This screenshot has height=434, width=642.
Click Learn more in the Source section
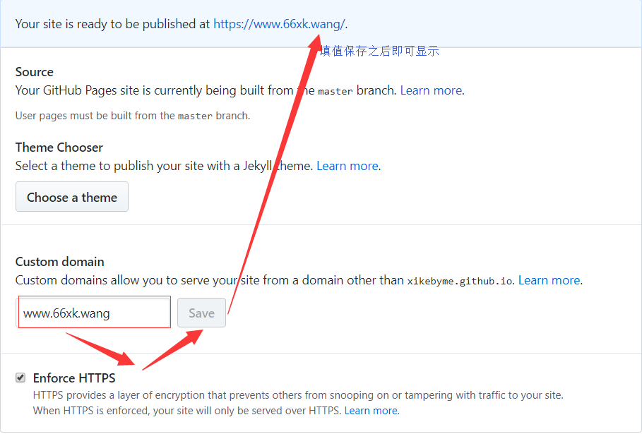pos(431,90)
